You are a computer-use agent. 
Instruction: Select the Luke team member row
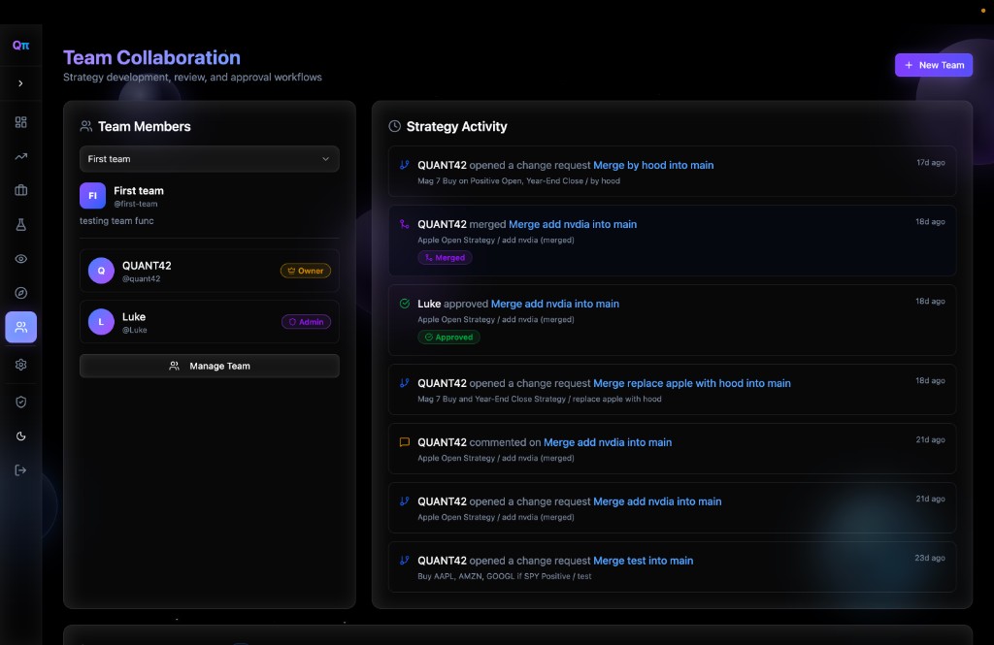pyautogui.click(x=209, y=322)
